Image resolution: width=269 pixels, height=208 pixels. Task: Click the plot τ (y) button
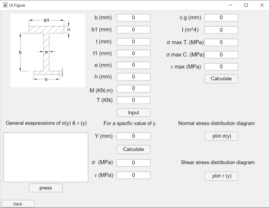click(221, 176)
